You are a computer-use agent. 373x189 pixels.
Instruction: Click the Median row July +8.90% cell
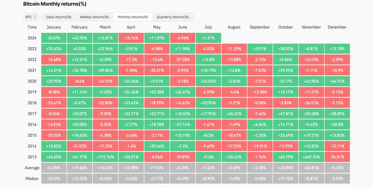tap(208, 178)
